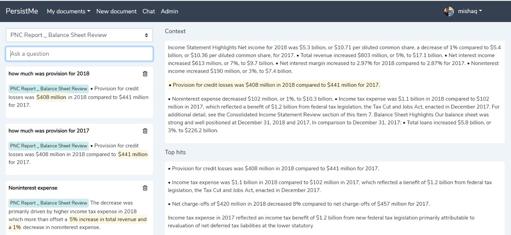Click the PersistMe brand logo
The width and height of the screenshot is (511, 235).
coord(22,11)
